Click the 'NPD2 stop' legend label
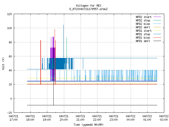169x127 pixels. pos(143,20)
